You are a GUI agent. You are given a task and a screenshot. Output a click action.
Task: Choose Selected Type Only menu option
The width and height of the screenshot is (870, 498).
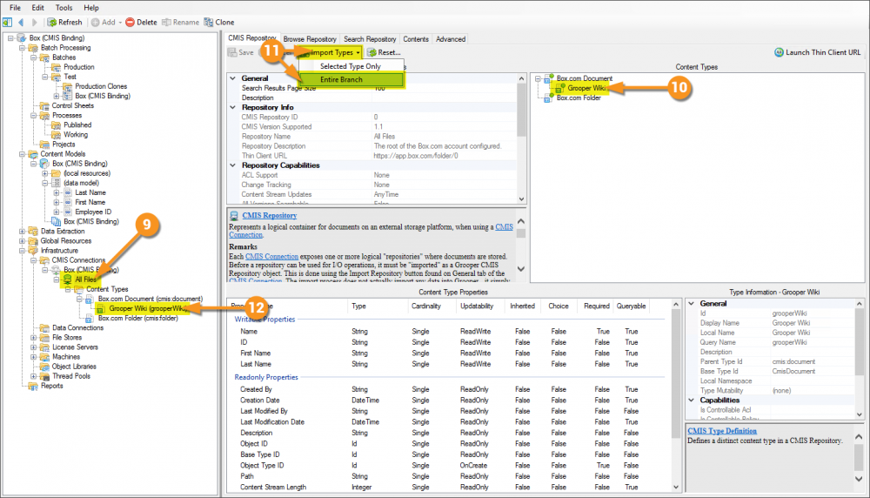coord(350,66)
